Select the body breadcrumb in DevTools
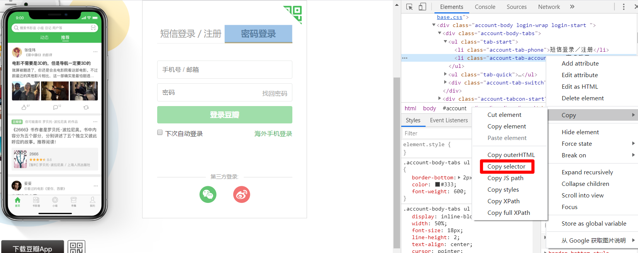 pos(429,108)
